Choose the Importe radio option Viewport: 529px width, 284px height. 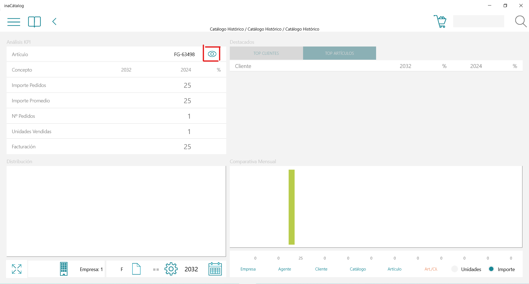click(x=491, y=269)
